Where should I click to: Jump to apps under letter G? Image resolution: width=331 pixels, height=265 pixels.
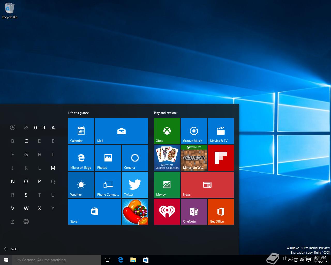tap(26, 154)
